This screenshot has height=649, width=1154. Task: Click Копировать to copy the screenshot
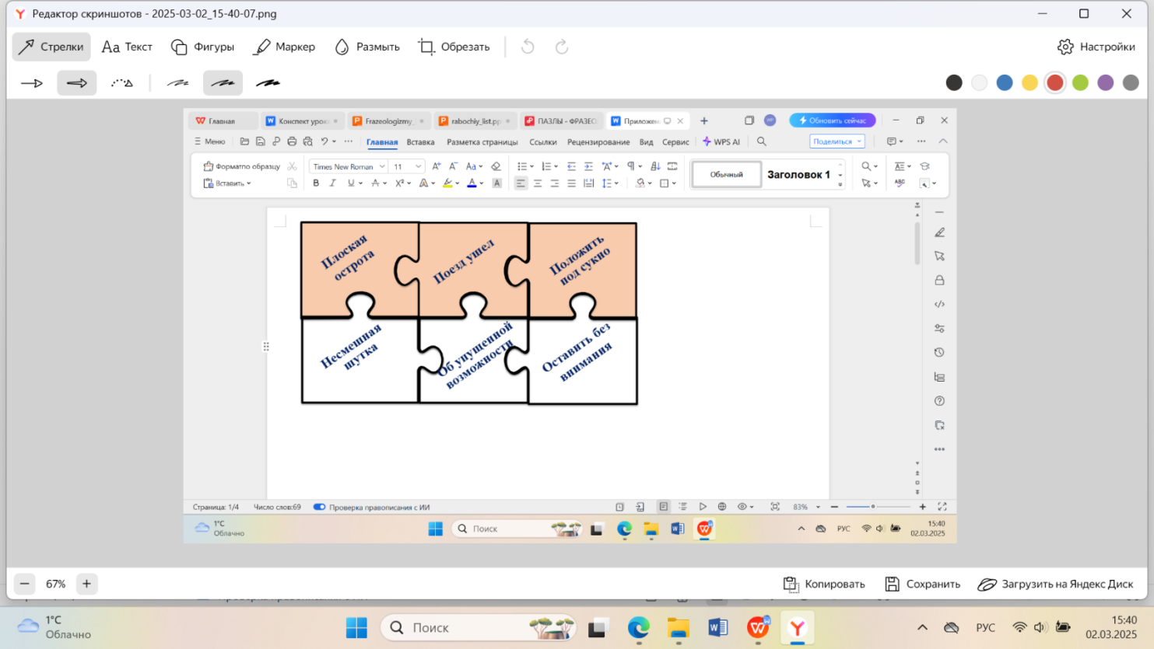click(x=824, y=584)
